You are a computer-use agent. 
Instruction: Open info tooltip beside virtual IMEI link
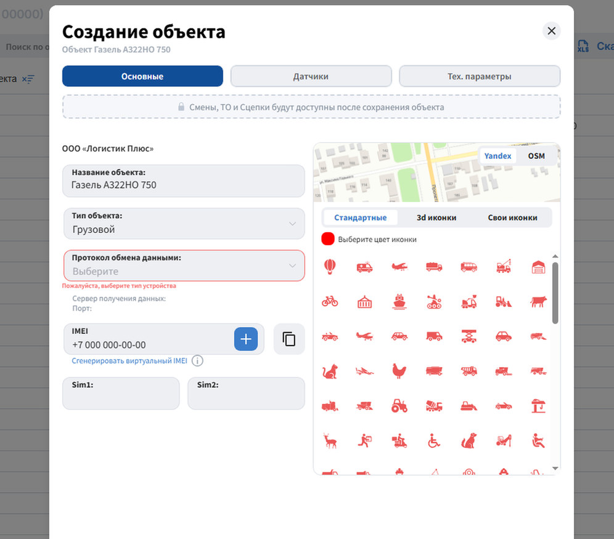click(197, 360)
